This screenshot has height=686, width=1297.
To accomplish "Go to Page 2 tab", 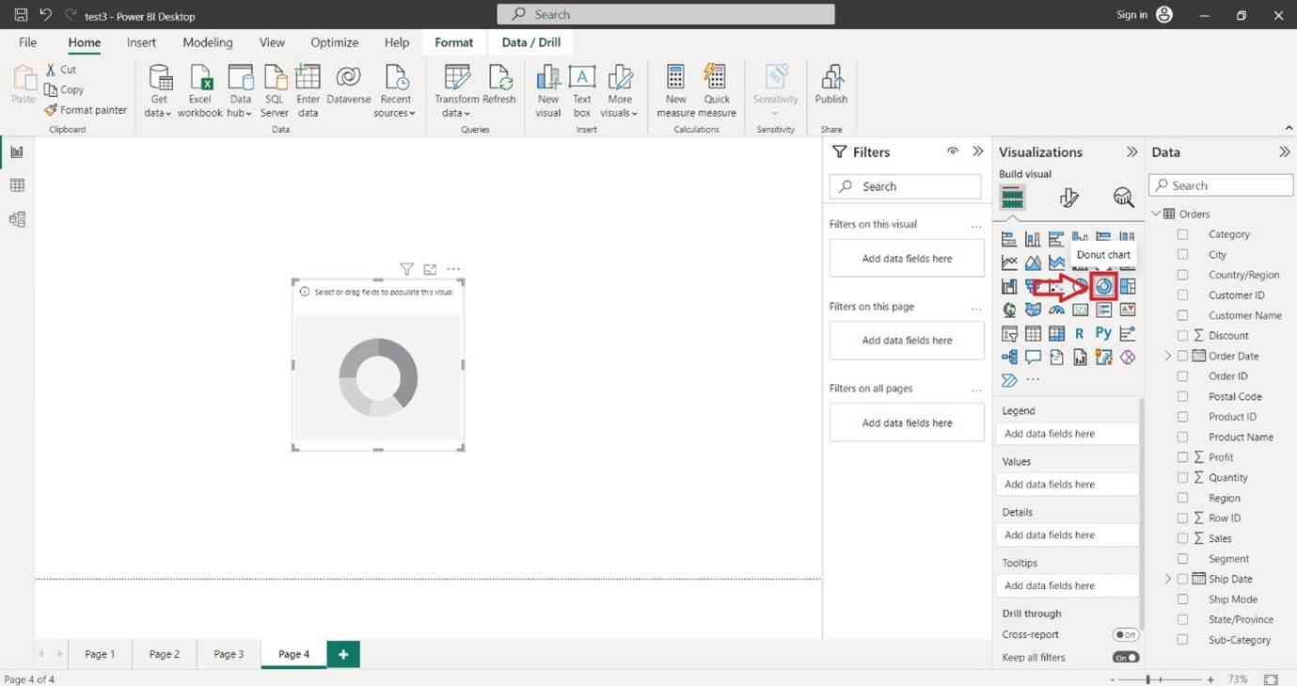I will pyautogui.click(x=165, y=654).
